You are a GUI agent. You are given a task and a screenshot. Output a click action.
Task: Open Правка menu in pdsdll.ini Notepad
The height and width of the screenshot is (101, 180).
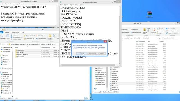[x=66, y=5]
